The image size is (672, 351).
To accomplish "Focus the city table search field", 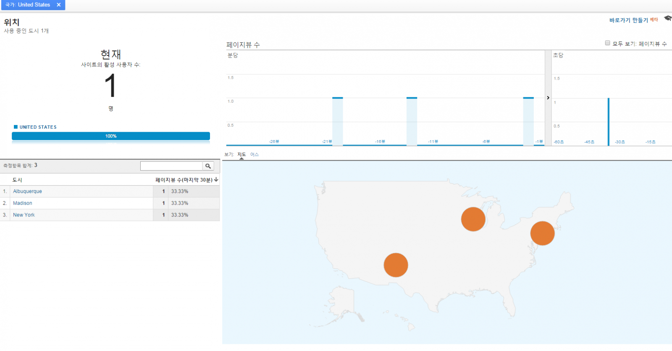I will (171, 166).
